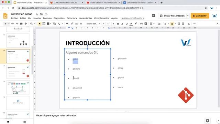Open numbered list style dropdown arrow
This screenshot has height=124, width=220.
[168, 24]
